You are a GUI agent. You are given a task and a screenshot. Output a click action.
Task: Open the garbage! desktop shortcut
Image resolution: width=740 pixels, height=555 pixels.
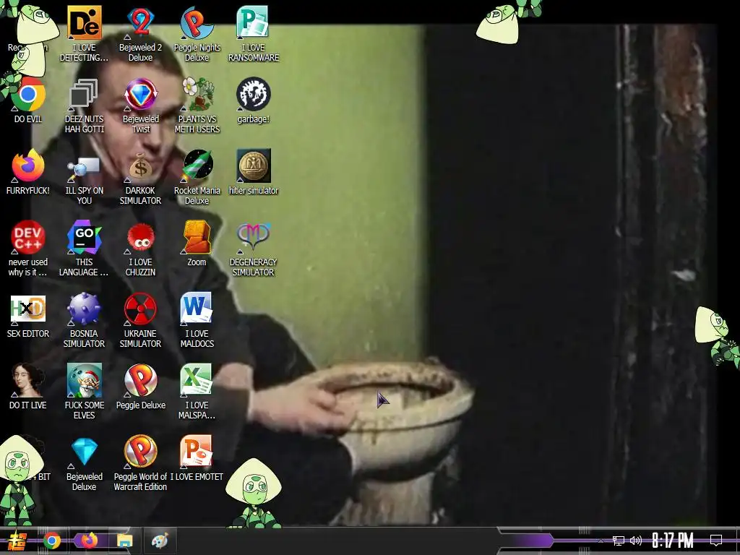(x=254, y=95)
